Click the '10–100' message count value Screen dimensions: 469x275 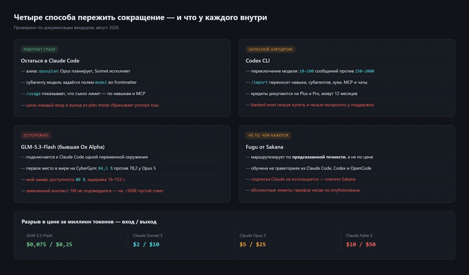click(x=306, y=71)
